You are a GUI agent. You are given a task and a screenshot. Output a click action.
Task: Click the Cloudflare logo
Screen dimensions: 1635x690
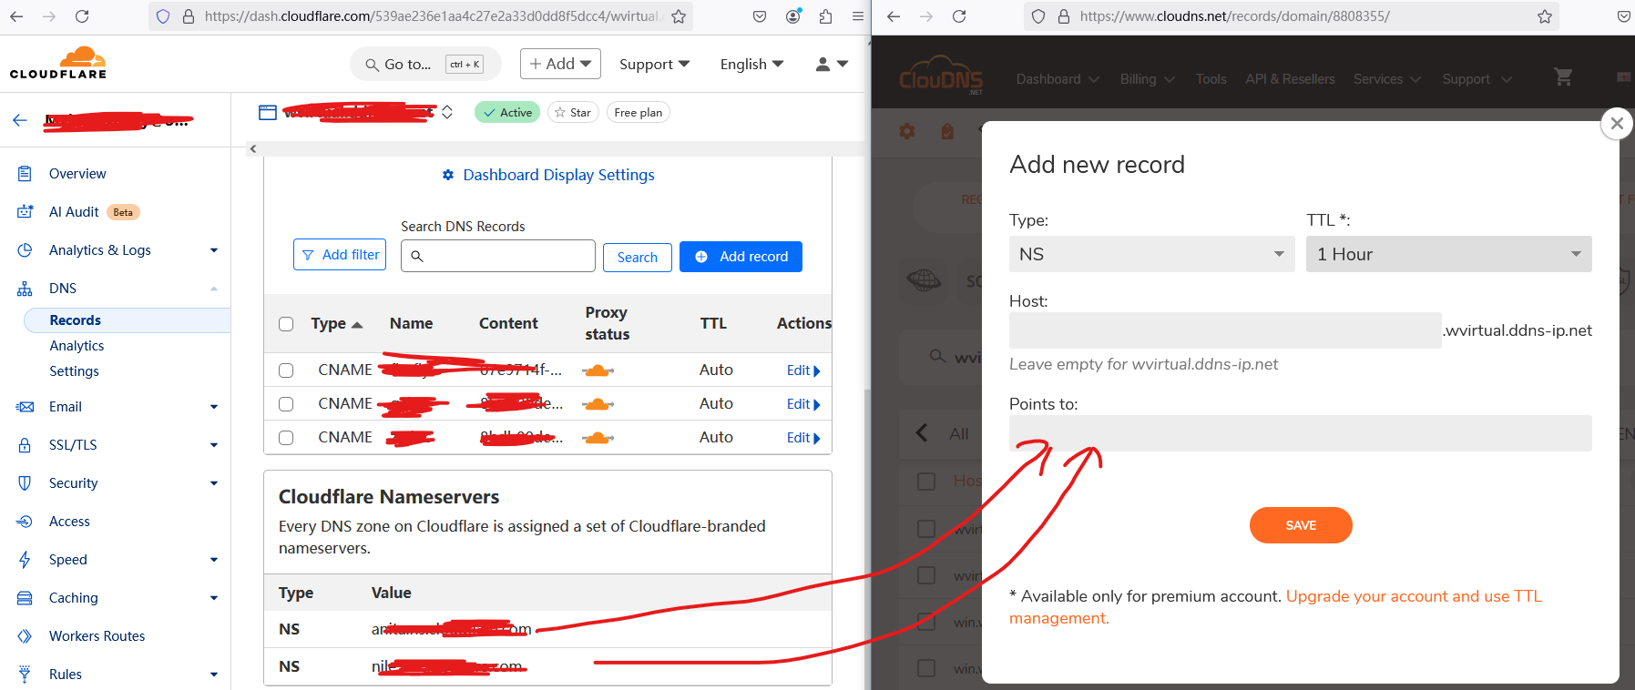click(x=58, y=63)
